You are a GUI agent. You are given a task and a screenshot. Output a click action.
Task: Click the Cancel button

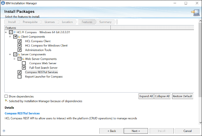[187, 131]
